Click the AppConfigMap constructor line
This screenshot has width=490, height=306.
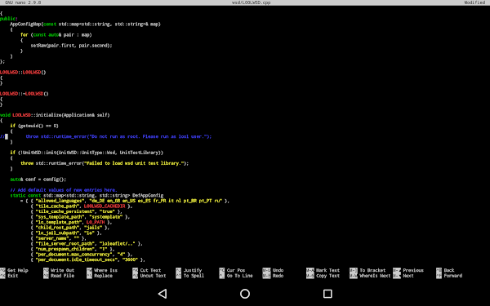tap(85, 24)
